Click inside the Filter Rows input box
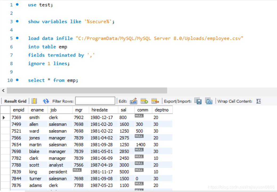Screen dimensions: 277x192 pos(95,101)
